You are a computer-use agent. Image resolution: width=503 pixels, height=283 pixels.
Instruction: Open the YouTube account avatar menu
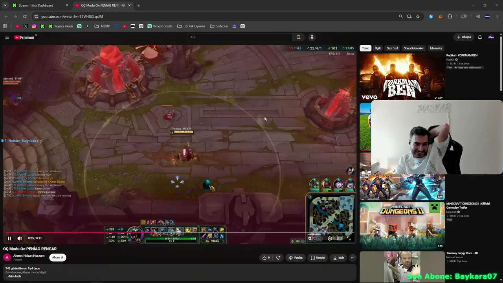(491, 37)
